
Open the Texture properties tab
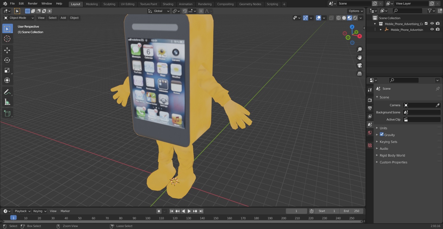pos(370,146)
